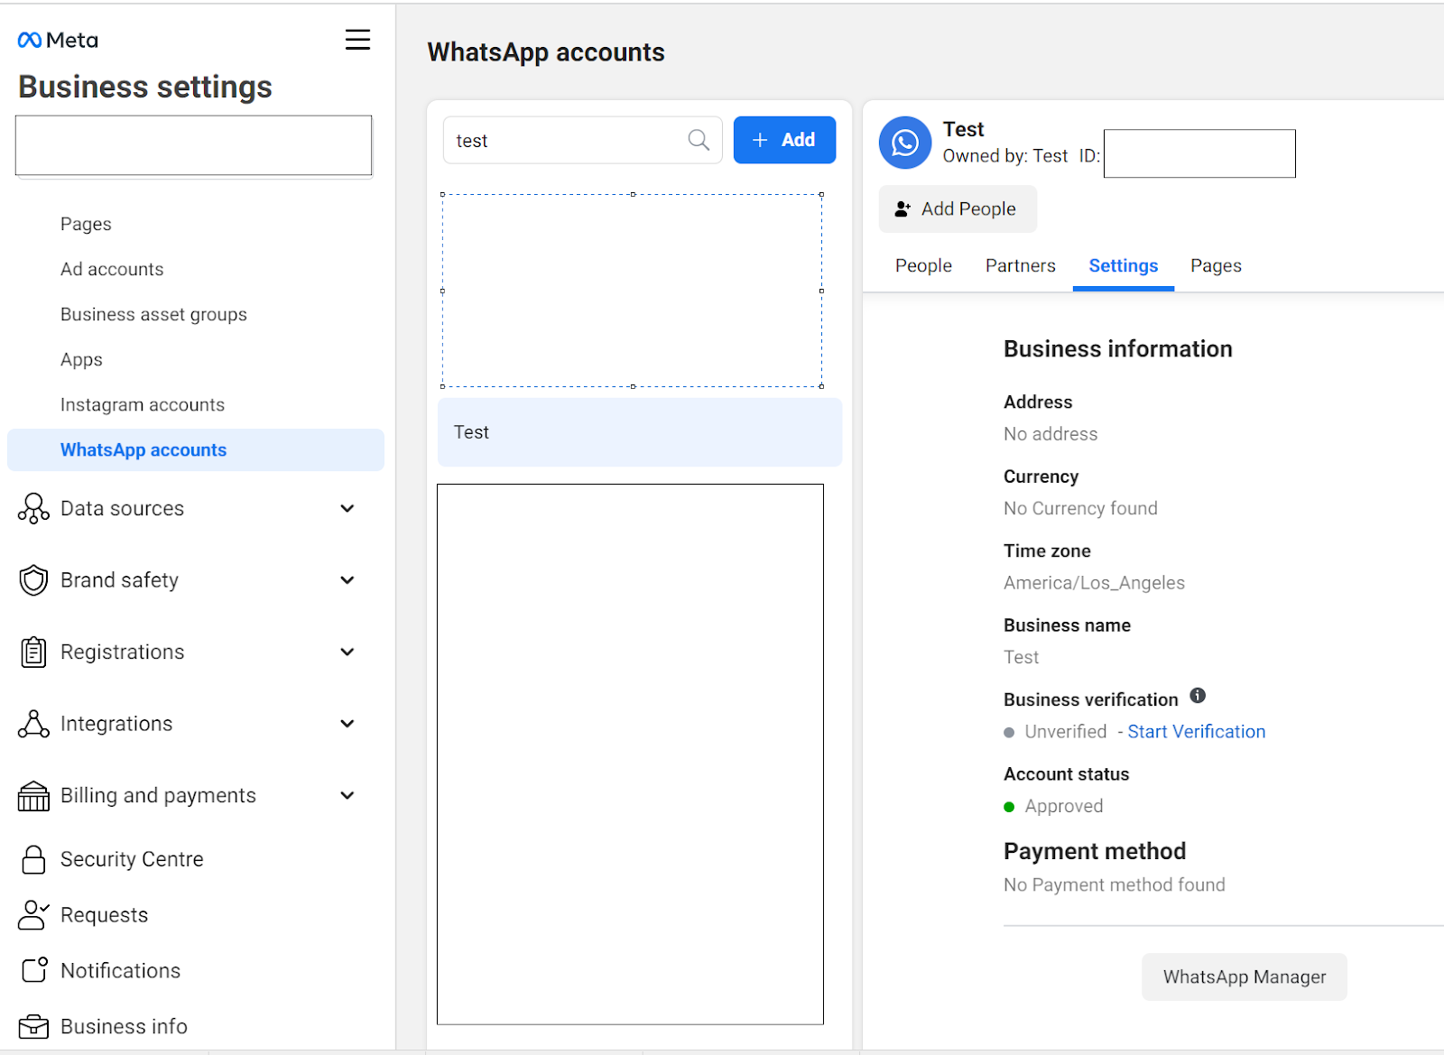Switch to the Partners tab
The height and width of the screenshot is (1055, 1444).
(1020, 265)
